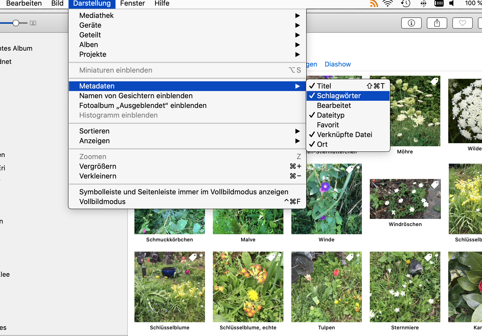Select Vollbildmodus menu entry
The image size is (482, 336).
pos(187,201)
